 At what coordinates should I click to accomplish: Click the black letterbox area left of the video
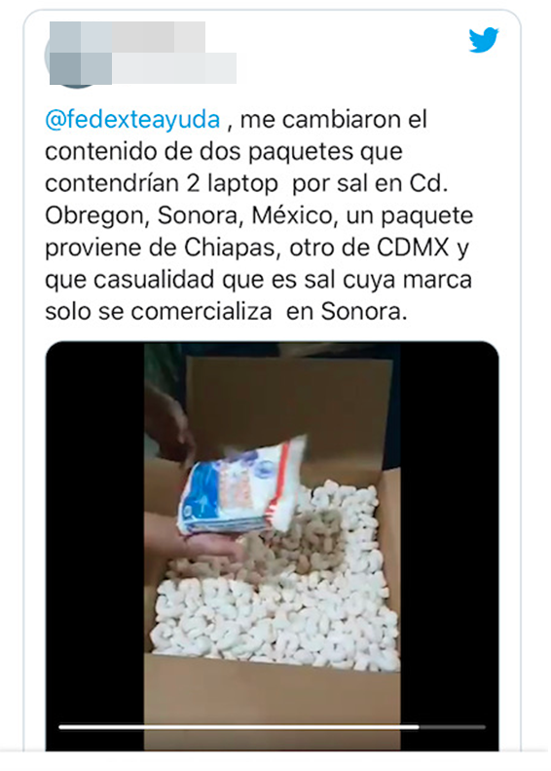point(94,546)
